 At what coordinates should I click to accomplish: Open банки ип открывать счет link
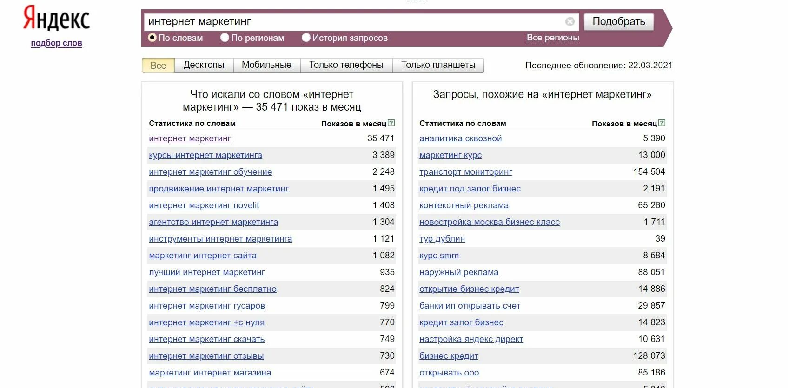(470, 306)
